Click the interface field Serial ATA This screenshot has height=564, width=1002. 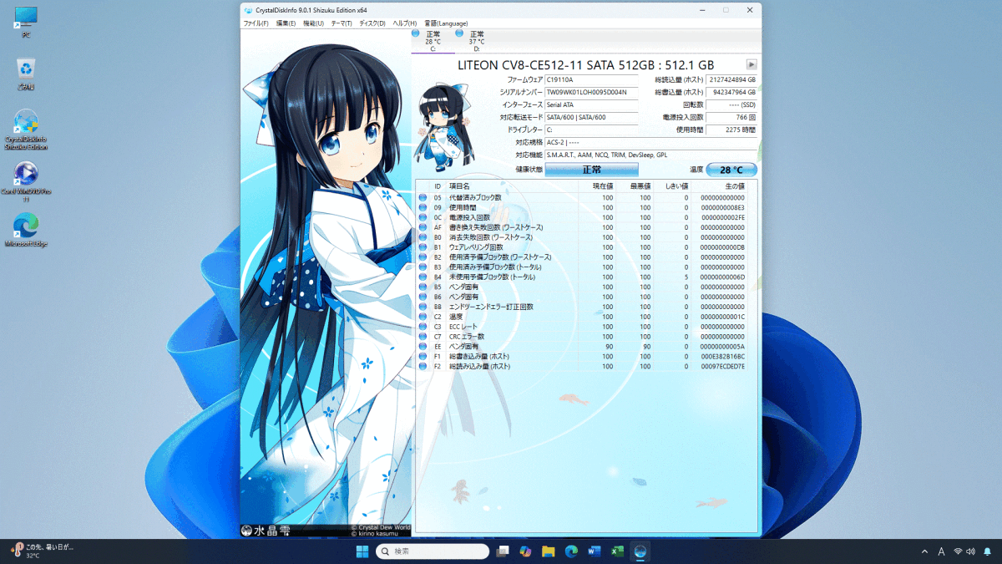591,104
